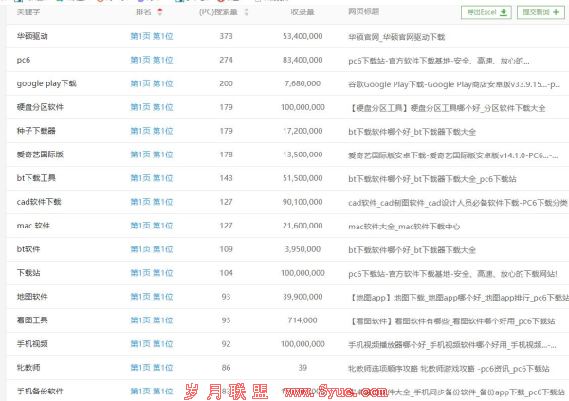Click the 导出Excel export button

pyautogui.click(x=486, y=12)
